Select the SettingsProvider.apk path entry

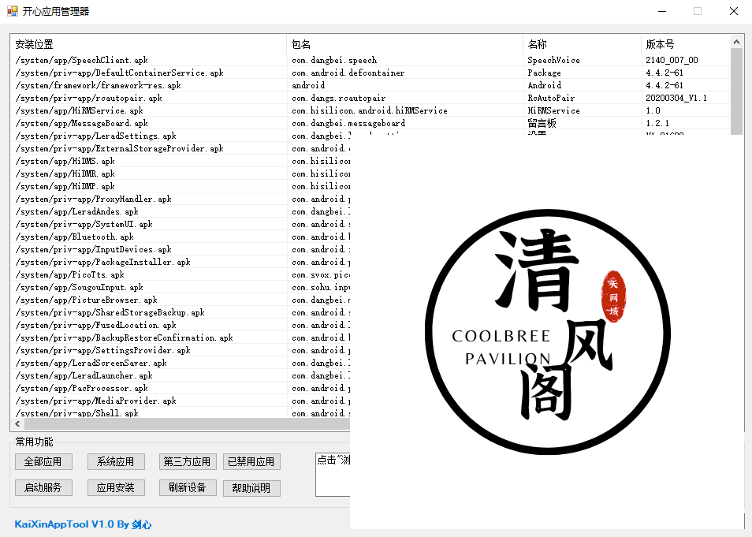pyautogui.click(x=102, y=351)
